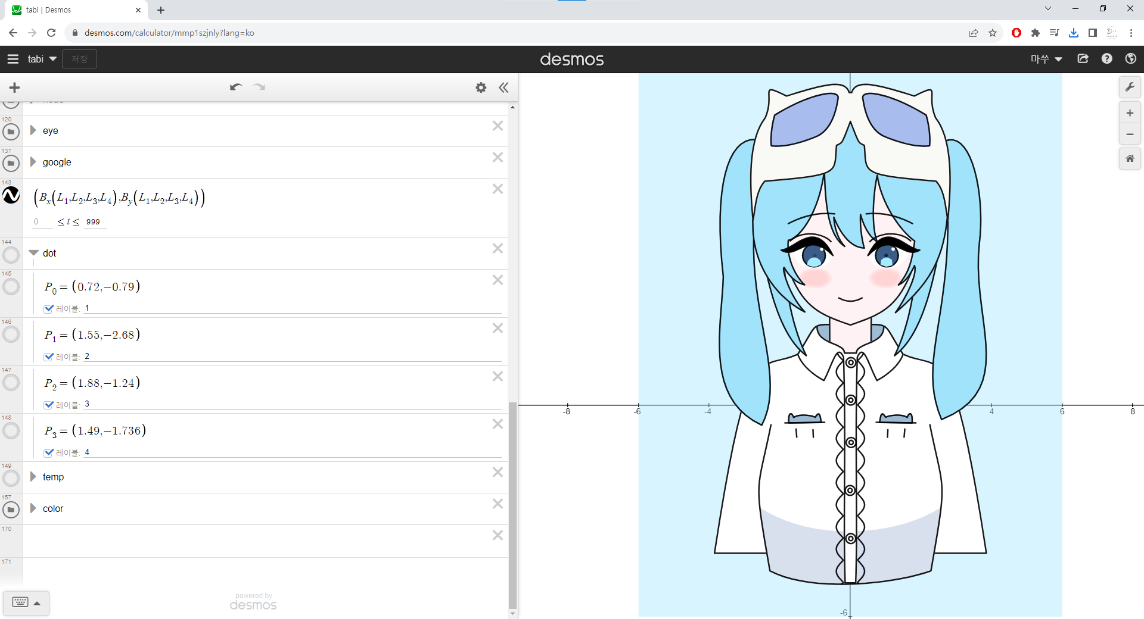The image size is (1144, 619).
Task: Toggle visibility of point P1
Action: coord(11,334)
